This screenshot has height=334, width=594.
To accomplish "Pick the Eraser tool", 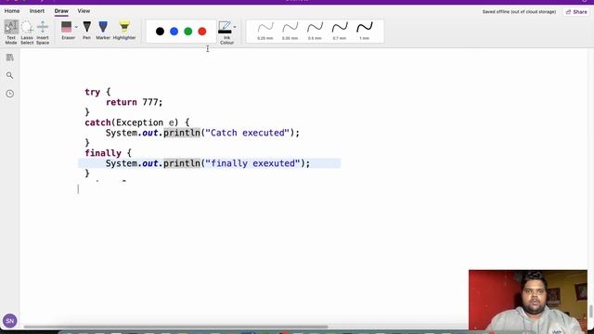I will (x=67, y=31).
